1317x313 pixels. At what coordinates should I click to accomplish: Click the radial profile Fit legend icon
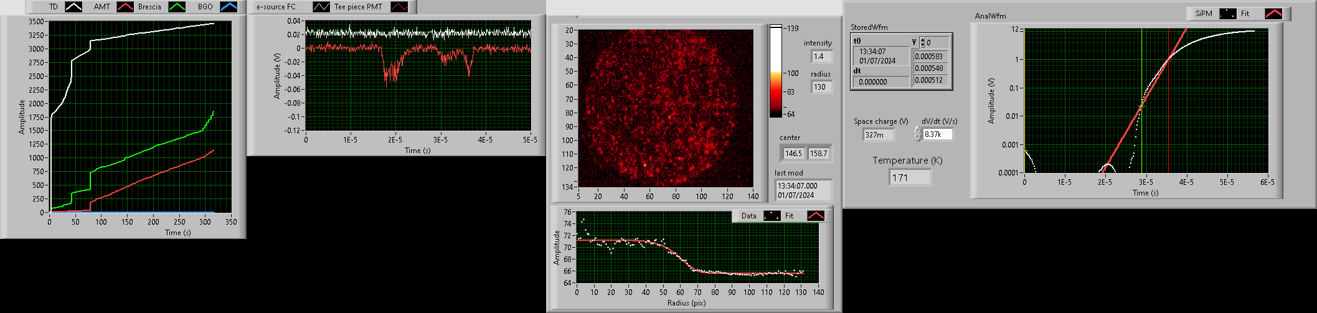[815, 216]
